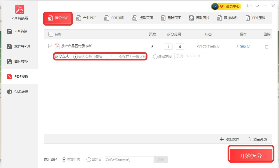Click the split range start field

click(x=168, y=47)
